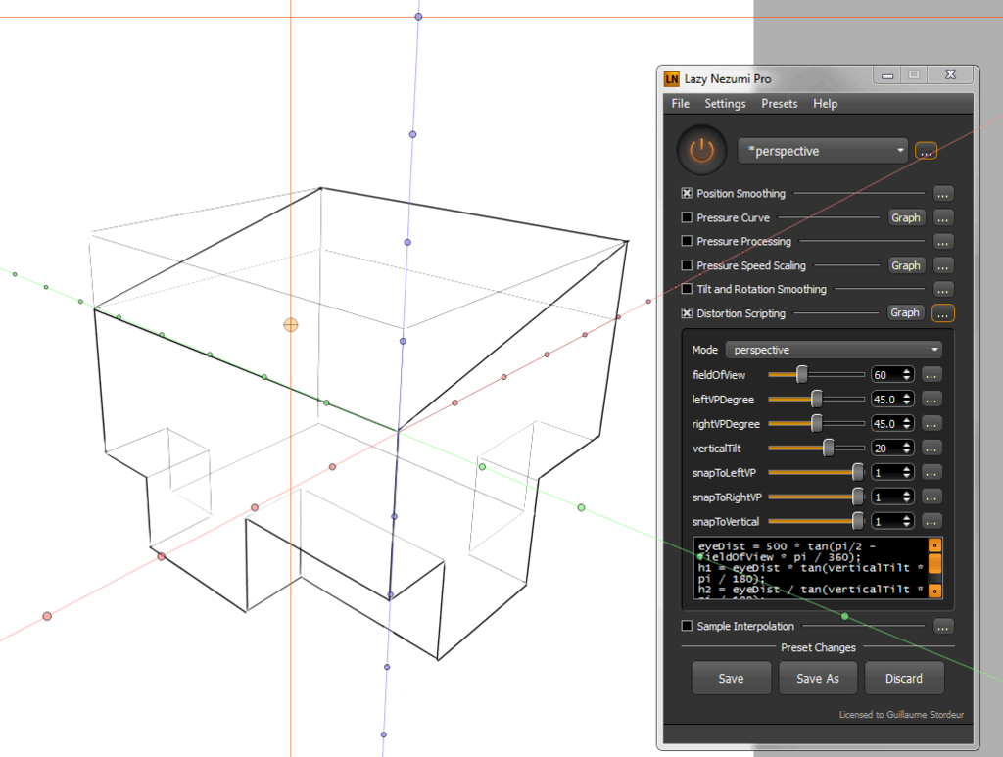Click snapToRightVP value stepper arrows

point(907,497)
